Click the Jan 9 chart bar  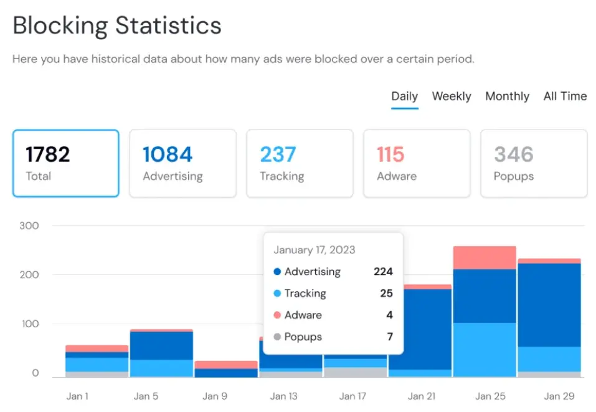click(x=225, y=369)
